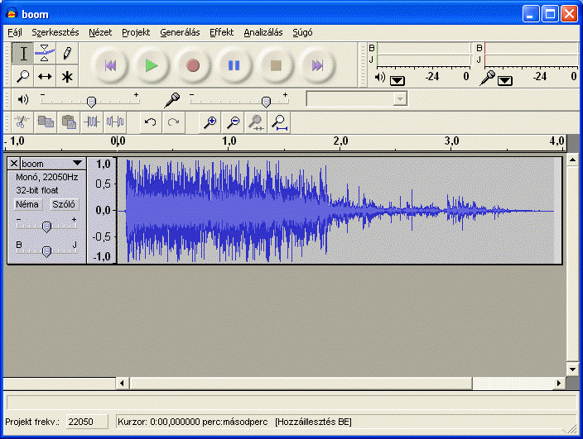Fit selection in window
Screen dimensions: 583x439
256,122
